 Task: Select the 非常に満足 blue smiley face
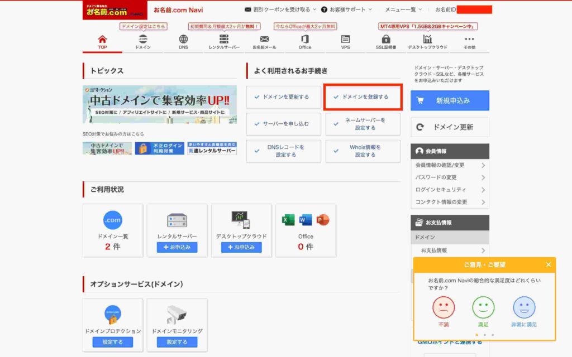[524, 307]
